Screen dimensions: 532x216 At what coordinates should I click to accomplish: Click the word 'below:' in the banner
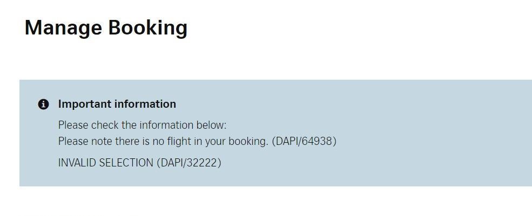(x=212, y=125)
